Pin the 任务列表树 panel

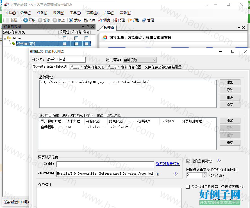pos(88,27)
